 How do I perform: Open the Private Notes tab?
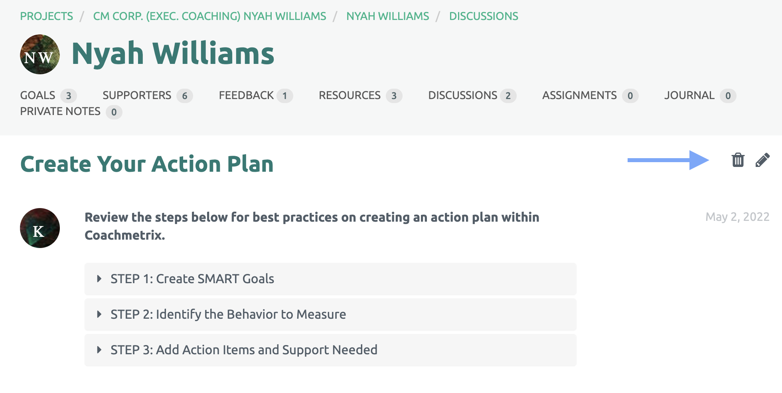71,112
